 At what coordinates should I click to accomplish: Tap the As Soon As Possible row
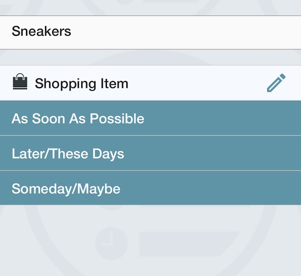click(x=150, y=118)
